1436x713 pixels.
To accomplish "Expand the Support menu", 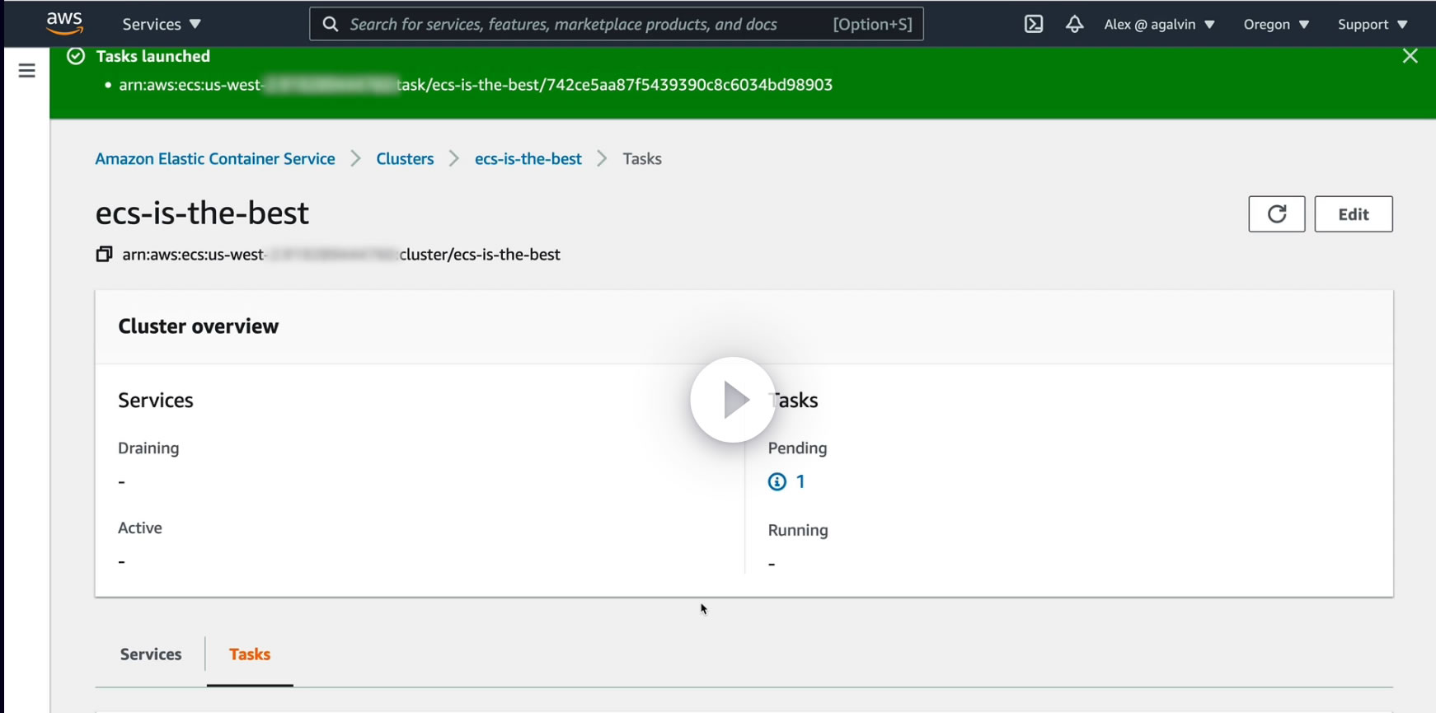I will tap(1373, 24).
